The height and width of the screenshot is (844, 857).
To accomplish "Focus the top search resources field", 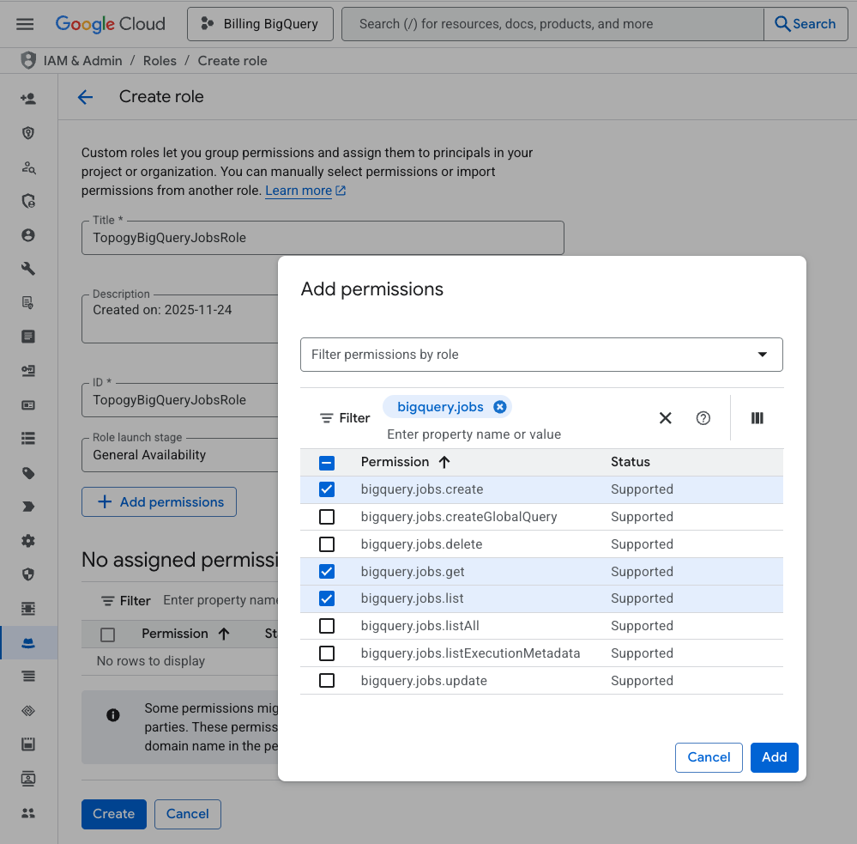I will [552, 24].
